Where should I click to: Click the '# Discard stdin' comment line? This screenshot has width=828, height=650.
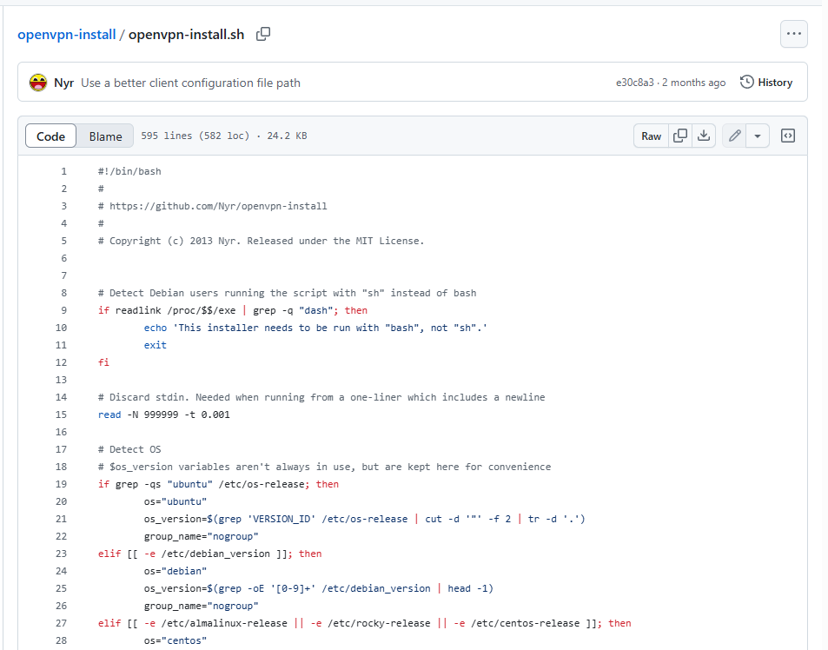(x=321, y=397)
